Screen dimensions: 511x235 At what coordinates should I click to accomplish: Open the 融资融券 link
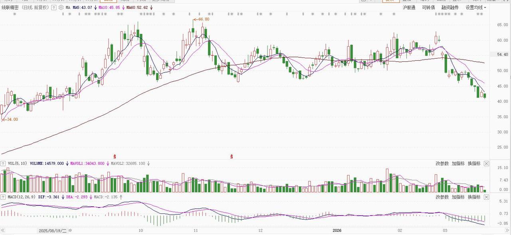[450, 8]
